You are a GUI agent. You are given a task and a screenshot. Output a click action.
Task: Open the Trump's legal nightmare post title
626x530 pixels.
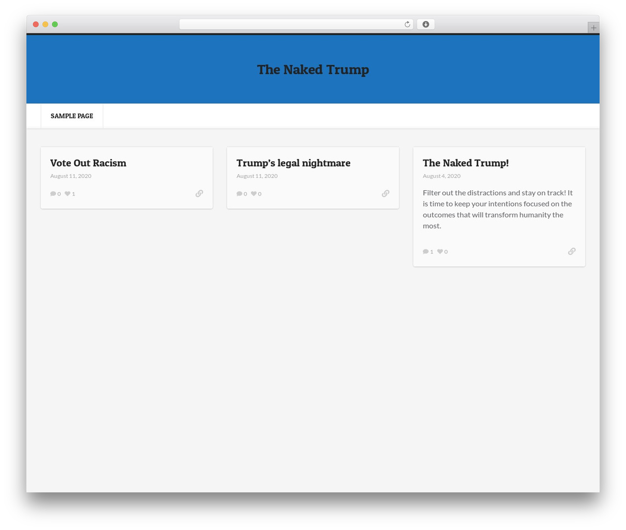(293, 163)
